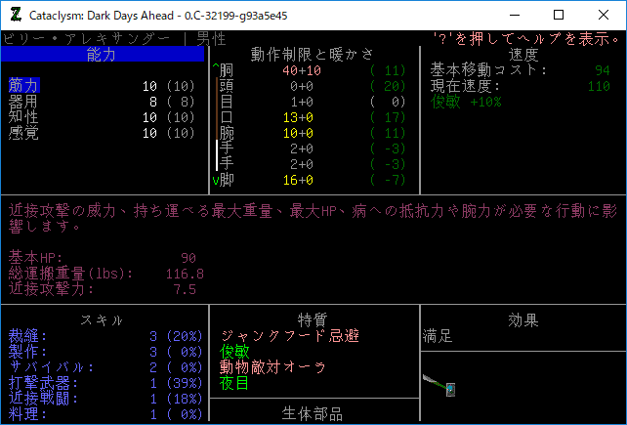Switch to the スキル section header
The width and height of the screenshot is (627, 425).
(x=102, y=319)
